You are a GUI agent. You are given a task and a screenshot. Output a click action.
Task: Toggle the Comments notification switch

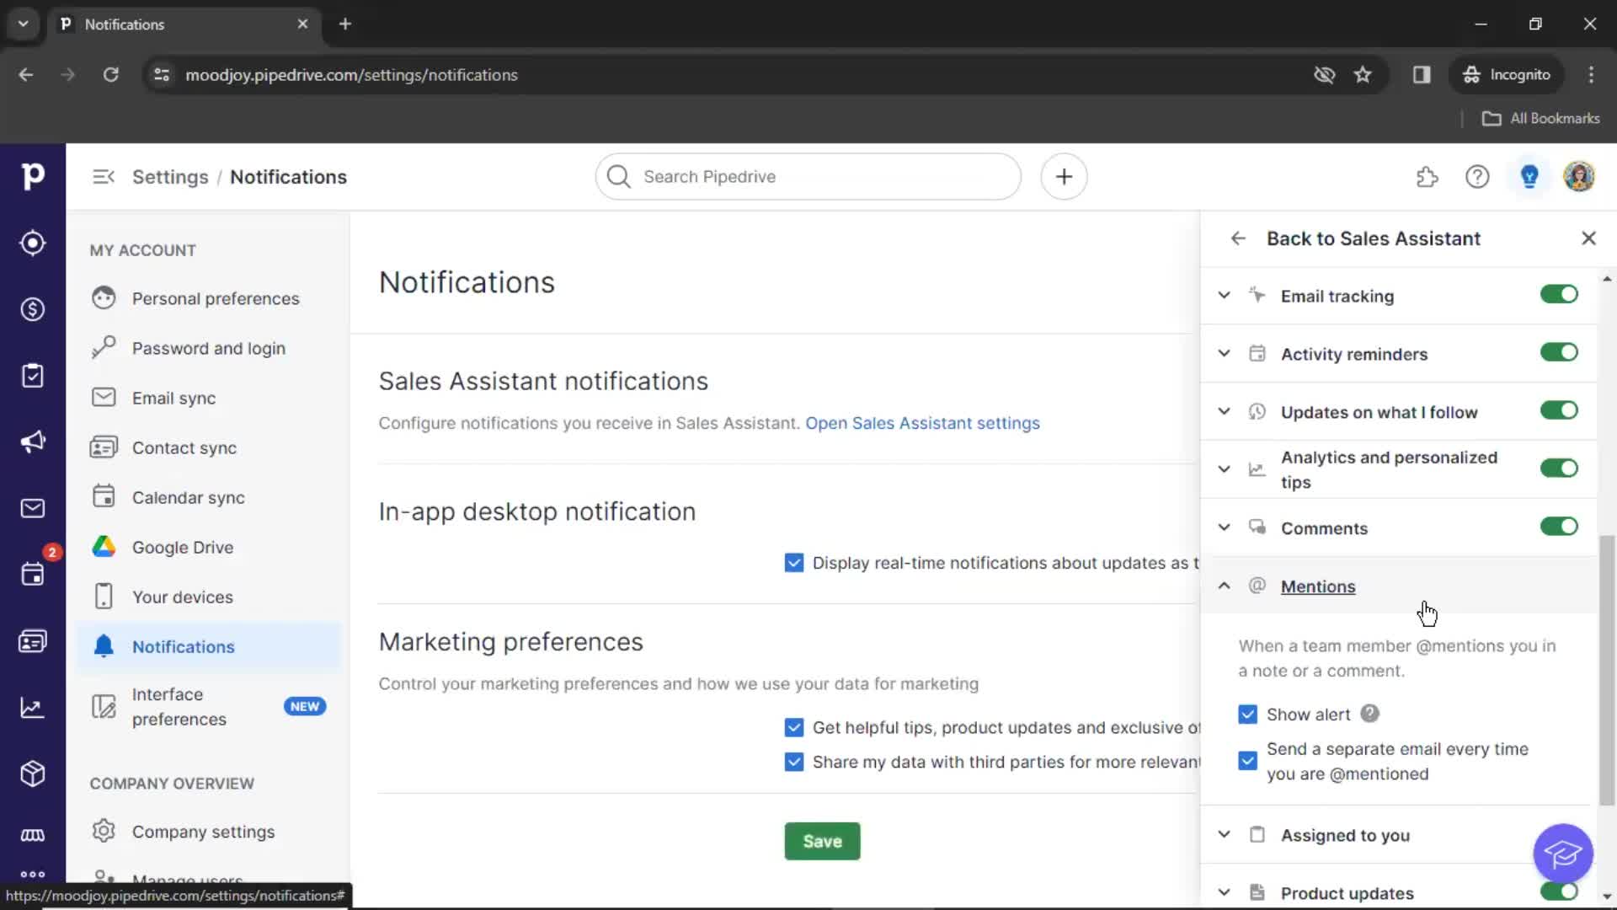(1558, 527)
